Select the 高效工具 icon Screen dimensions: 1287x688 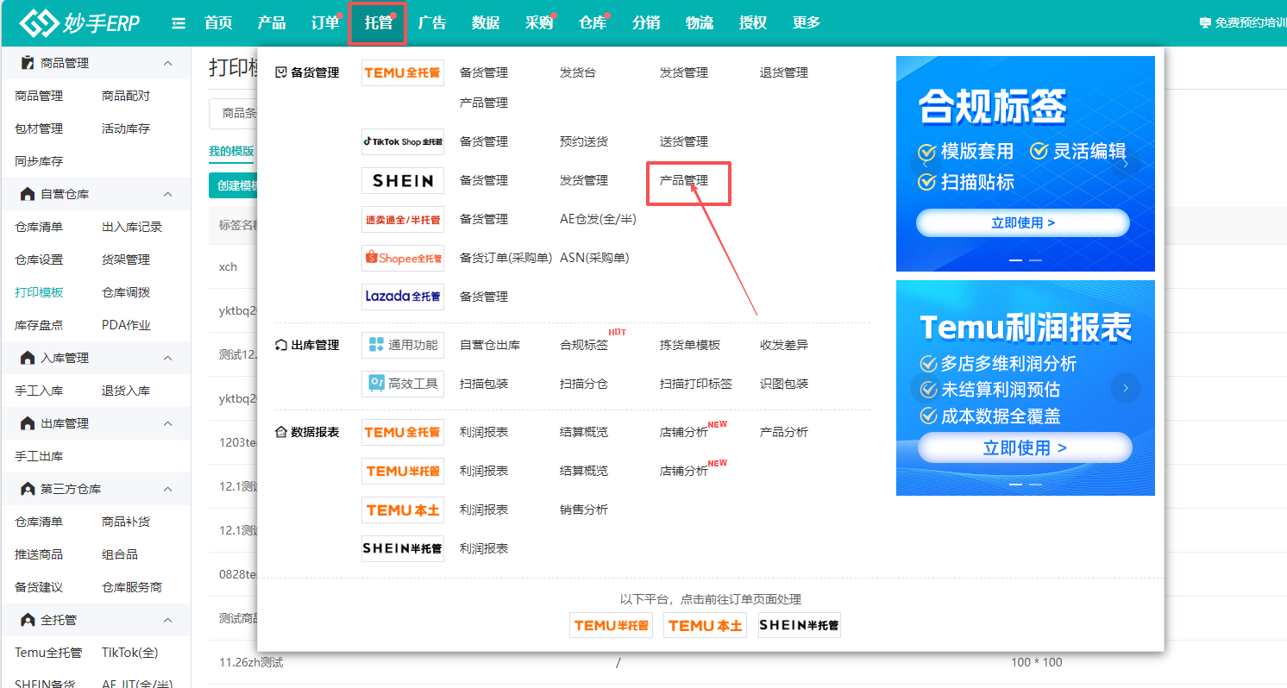[402, 384]
